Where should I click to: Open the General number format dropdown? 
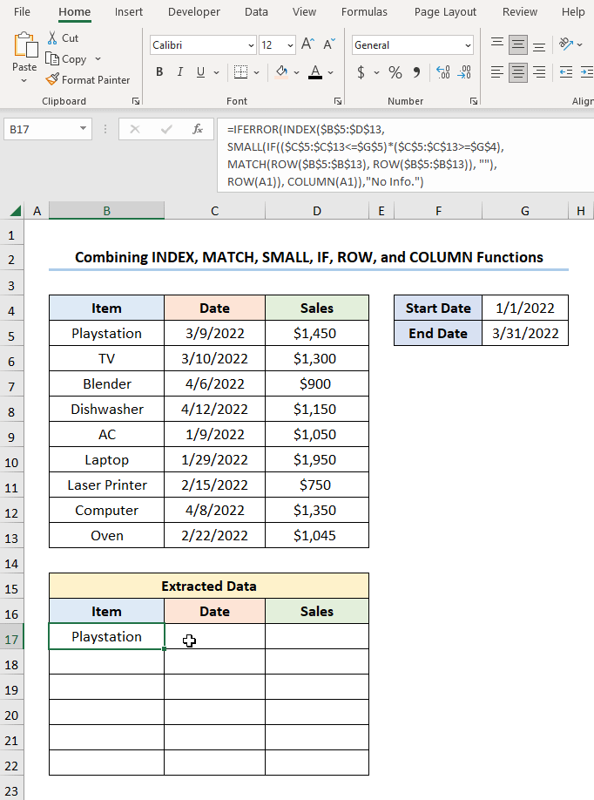click(468, 45)
